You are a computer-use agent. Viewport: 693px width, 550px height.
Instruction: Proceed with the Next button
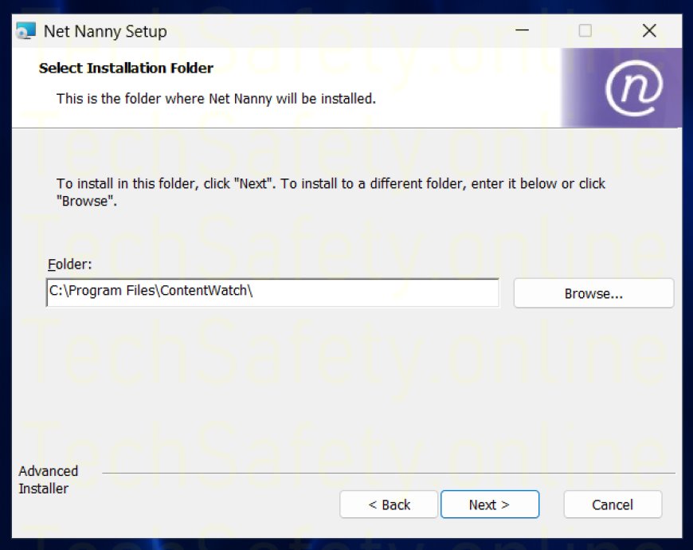coord(489,505)
